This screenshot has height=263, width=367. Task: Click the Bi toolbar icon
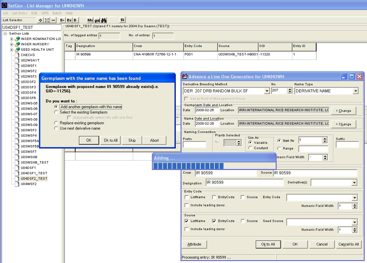point(122,20)
